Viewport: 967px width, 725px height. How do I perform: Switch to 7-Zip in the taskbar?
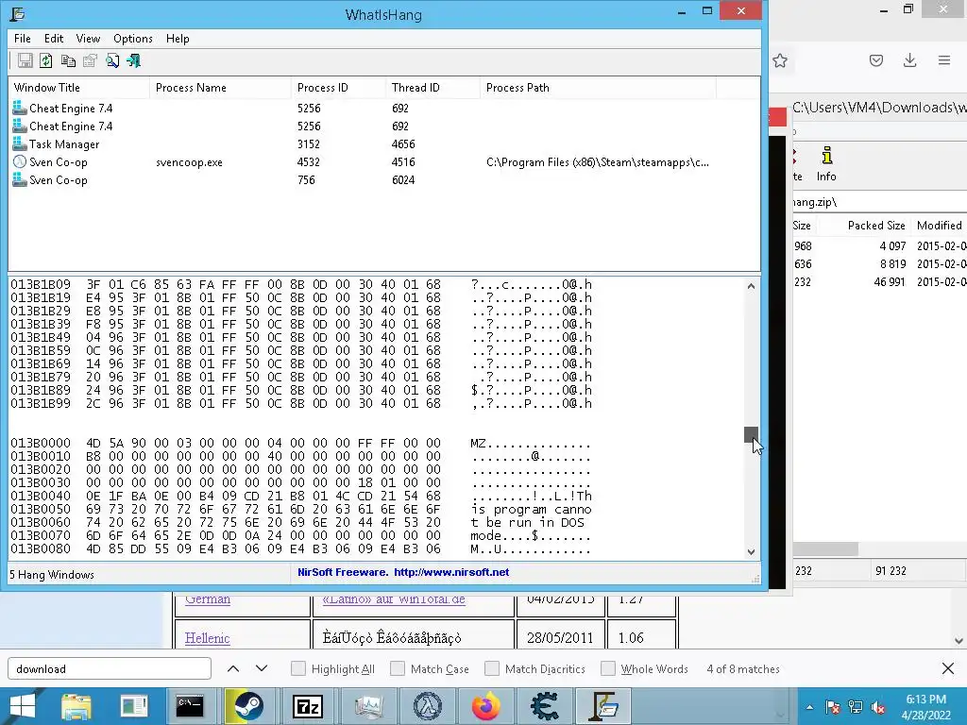coord(308,706)
